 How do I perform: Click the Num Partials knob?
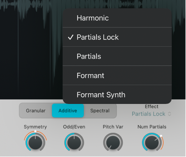(x=152, y=142)
